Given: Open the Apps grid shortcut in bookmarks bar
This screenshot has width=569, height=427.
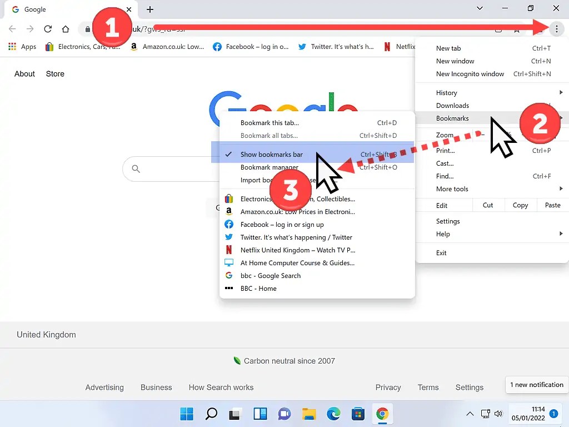Looking at the screenshot, I should coord(22,47).
